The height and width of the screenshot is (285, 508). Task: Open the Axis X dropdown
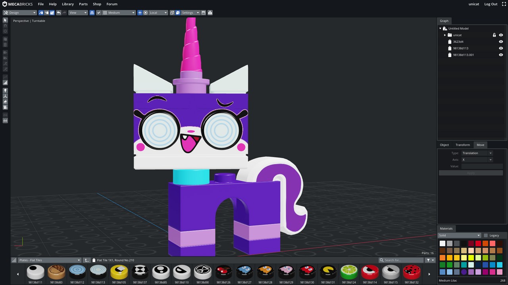pyautogui.click(x=477, y=160)
